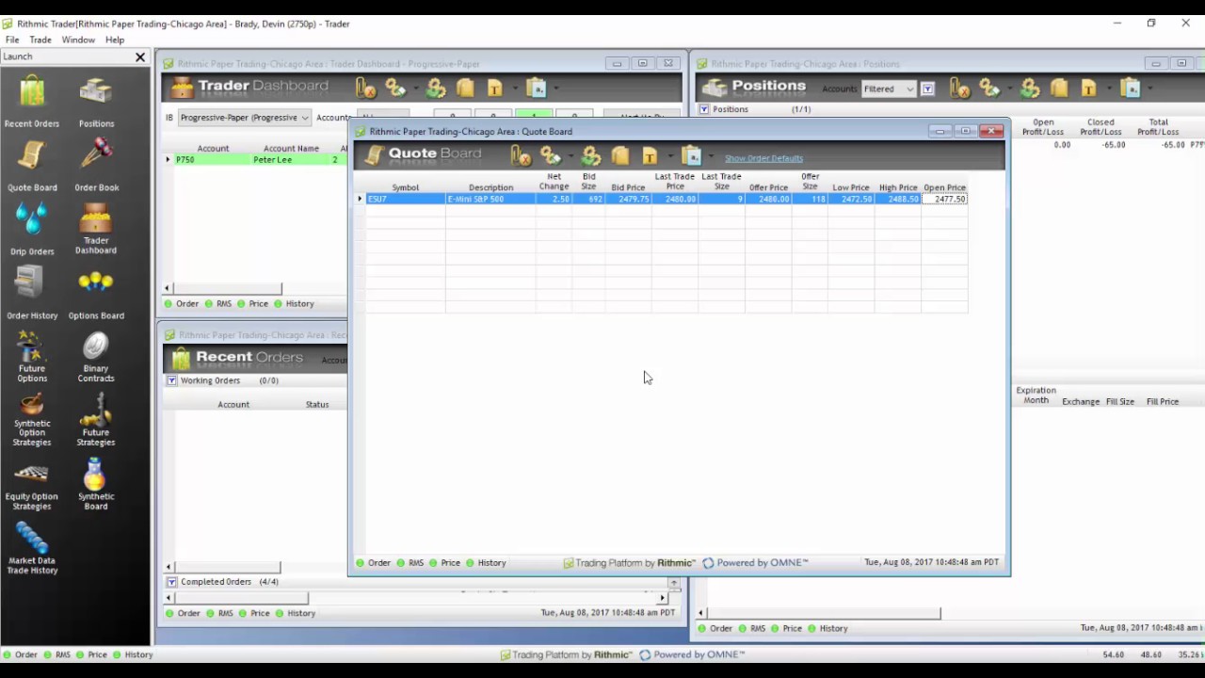Open Equity Option Strategies launcher
1205x678 pixels.
(32, 484)
